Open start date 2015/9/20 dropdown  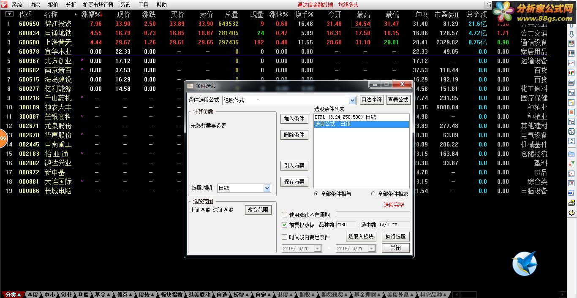[318, 249]
